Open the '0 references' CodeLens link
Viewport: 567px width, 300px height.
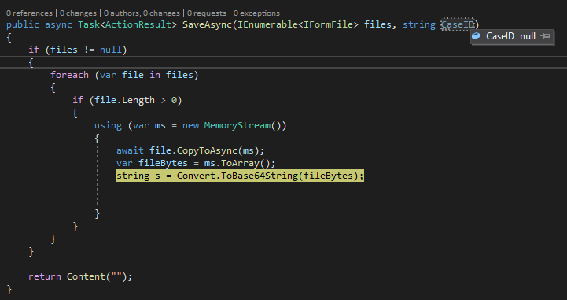click(29, 13)
